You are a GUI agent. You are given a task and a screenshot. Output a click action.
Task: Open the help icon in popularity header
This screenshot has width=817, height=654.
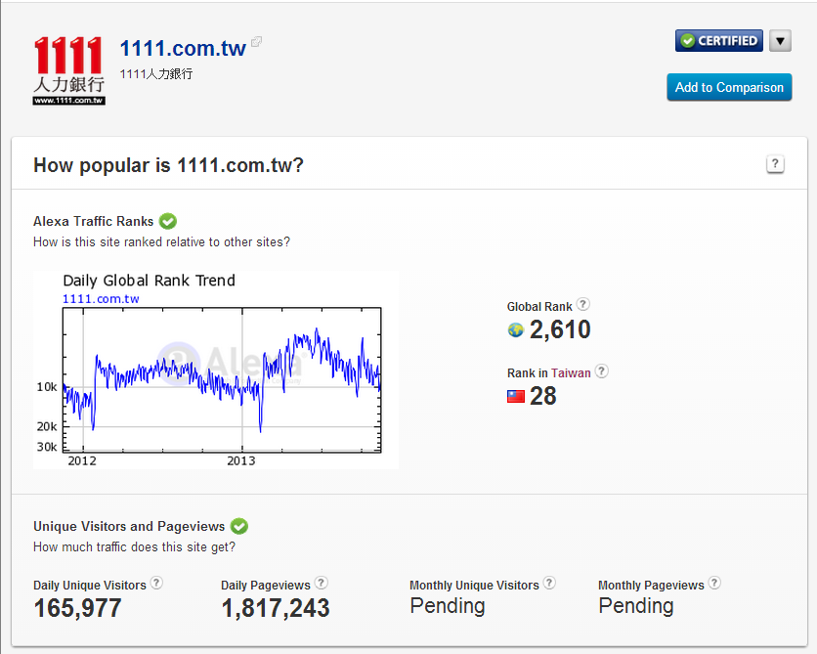(x=775, y=164)
